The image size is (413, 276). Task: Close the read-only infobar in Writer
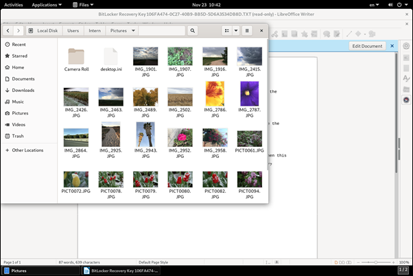click(x=392, y=46)
